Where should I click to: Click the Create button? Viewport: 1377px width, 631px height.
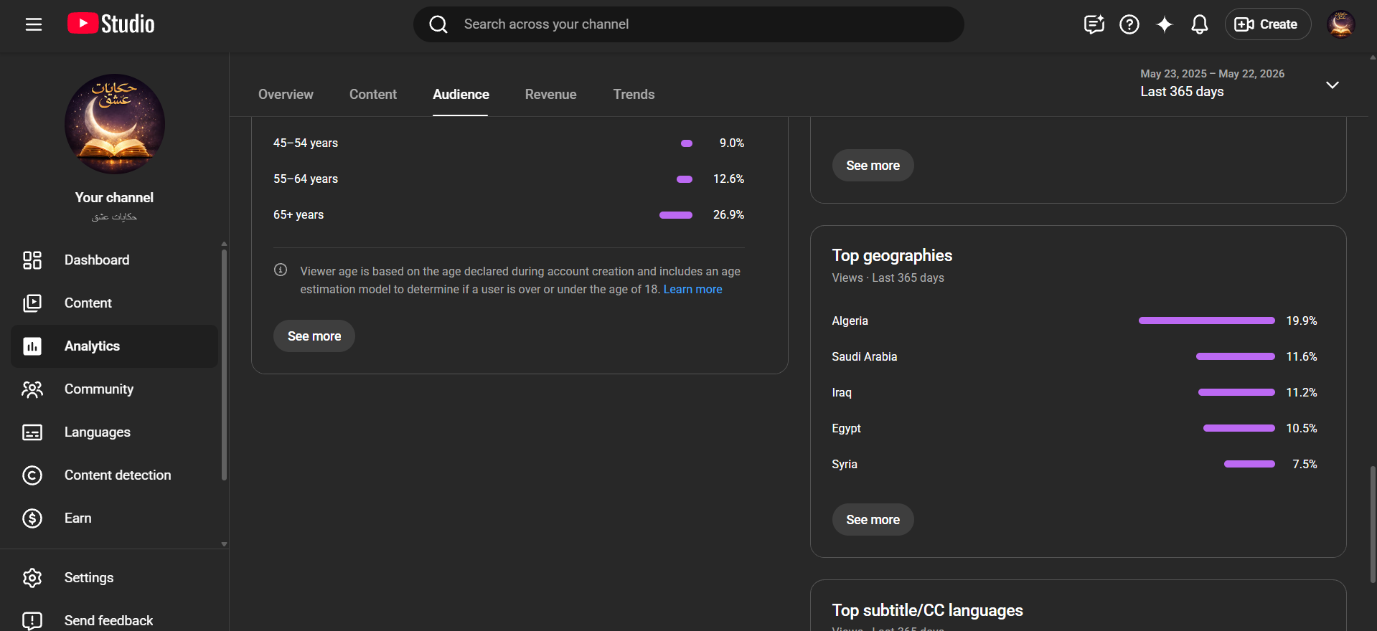[1267, 24]
